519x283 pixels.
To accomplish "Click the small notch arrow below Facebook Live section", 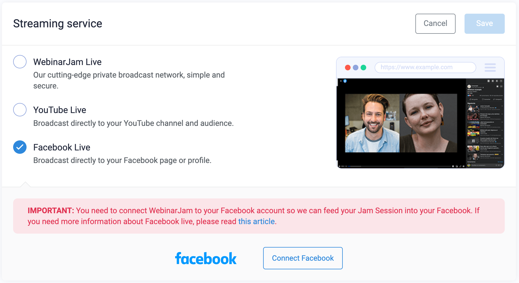I will coord(25,184).
